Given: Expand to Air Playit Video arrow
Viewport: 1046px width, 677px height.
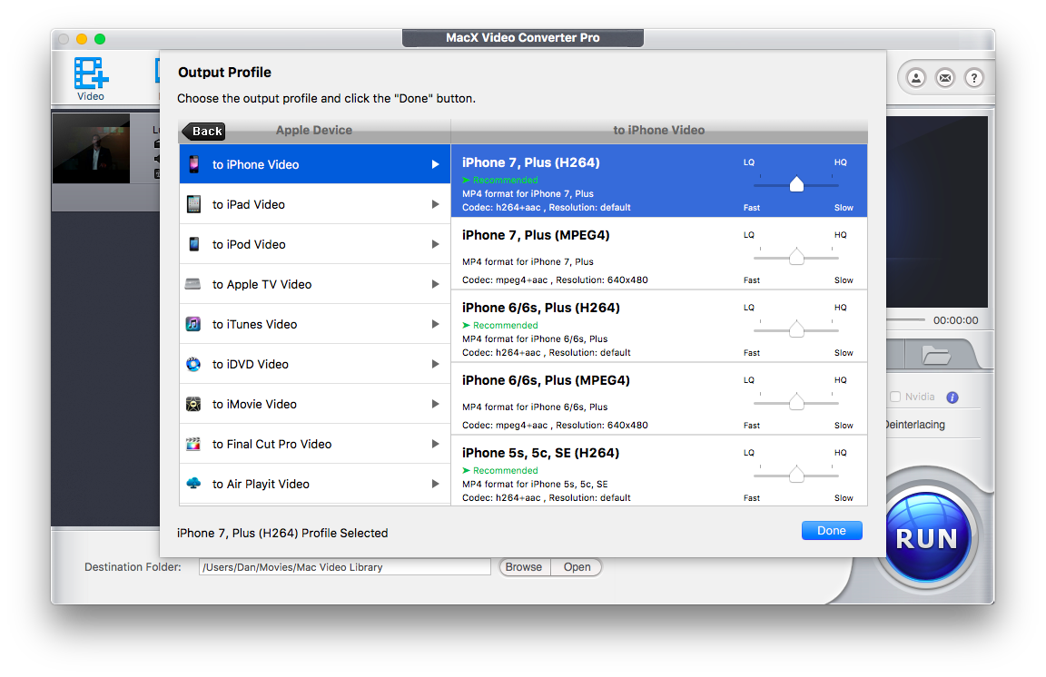Looking at the screenshot, I should tap(435, 484).
